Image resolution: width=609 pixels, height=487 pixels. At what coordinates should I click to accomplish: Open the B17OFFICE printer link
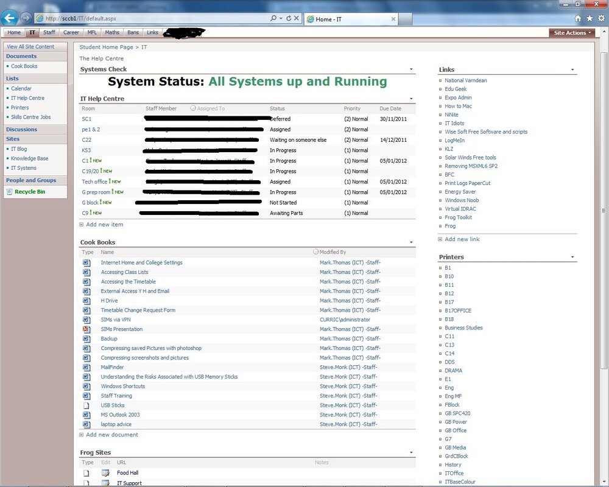pyautogui.click(x=458, y=310)
